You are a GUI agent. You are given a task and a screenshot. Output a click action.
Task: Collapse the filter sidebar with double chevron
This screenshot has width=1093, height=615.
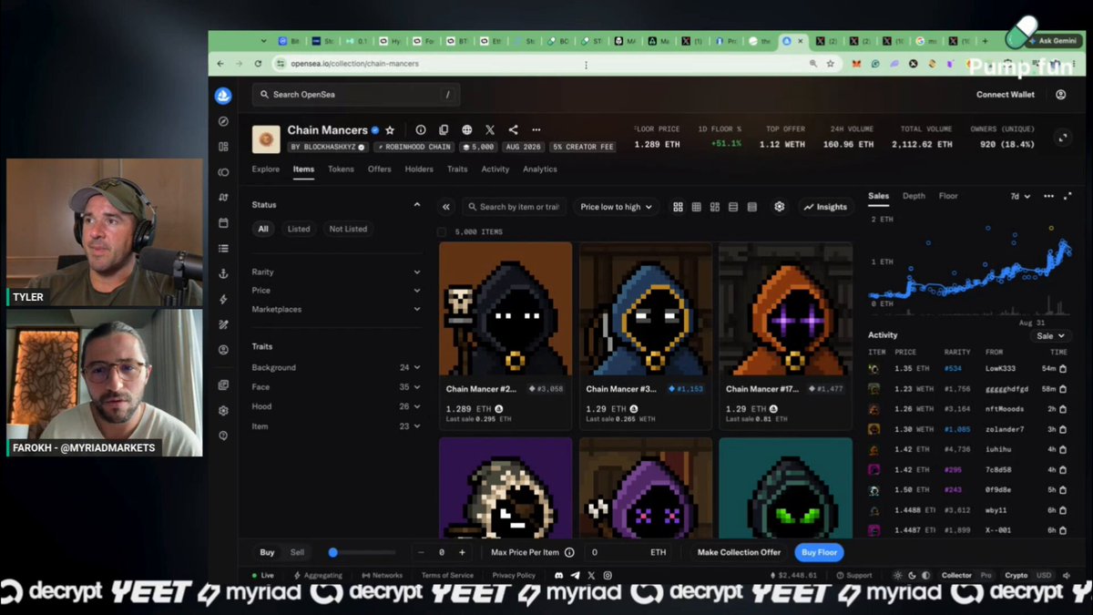[445, 207]
